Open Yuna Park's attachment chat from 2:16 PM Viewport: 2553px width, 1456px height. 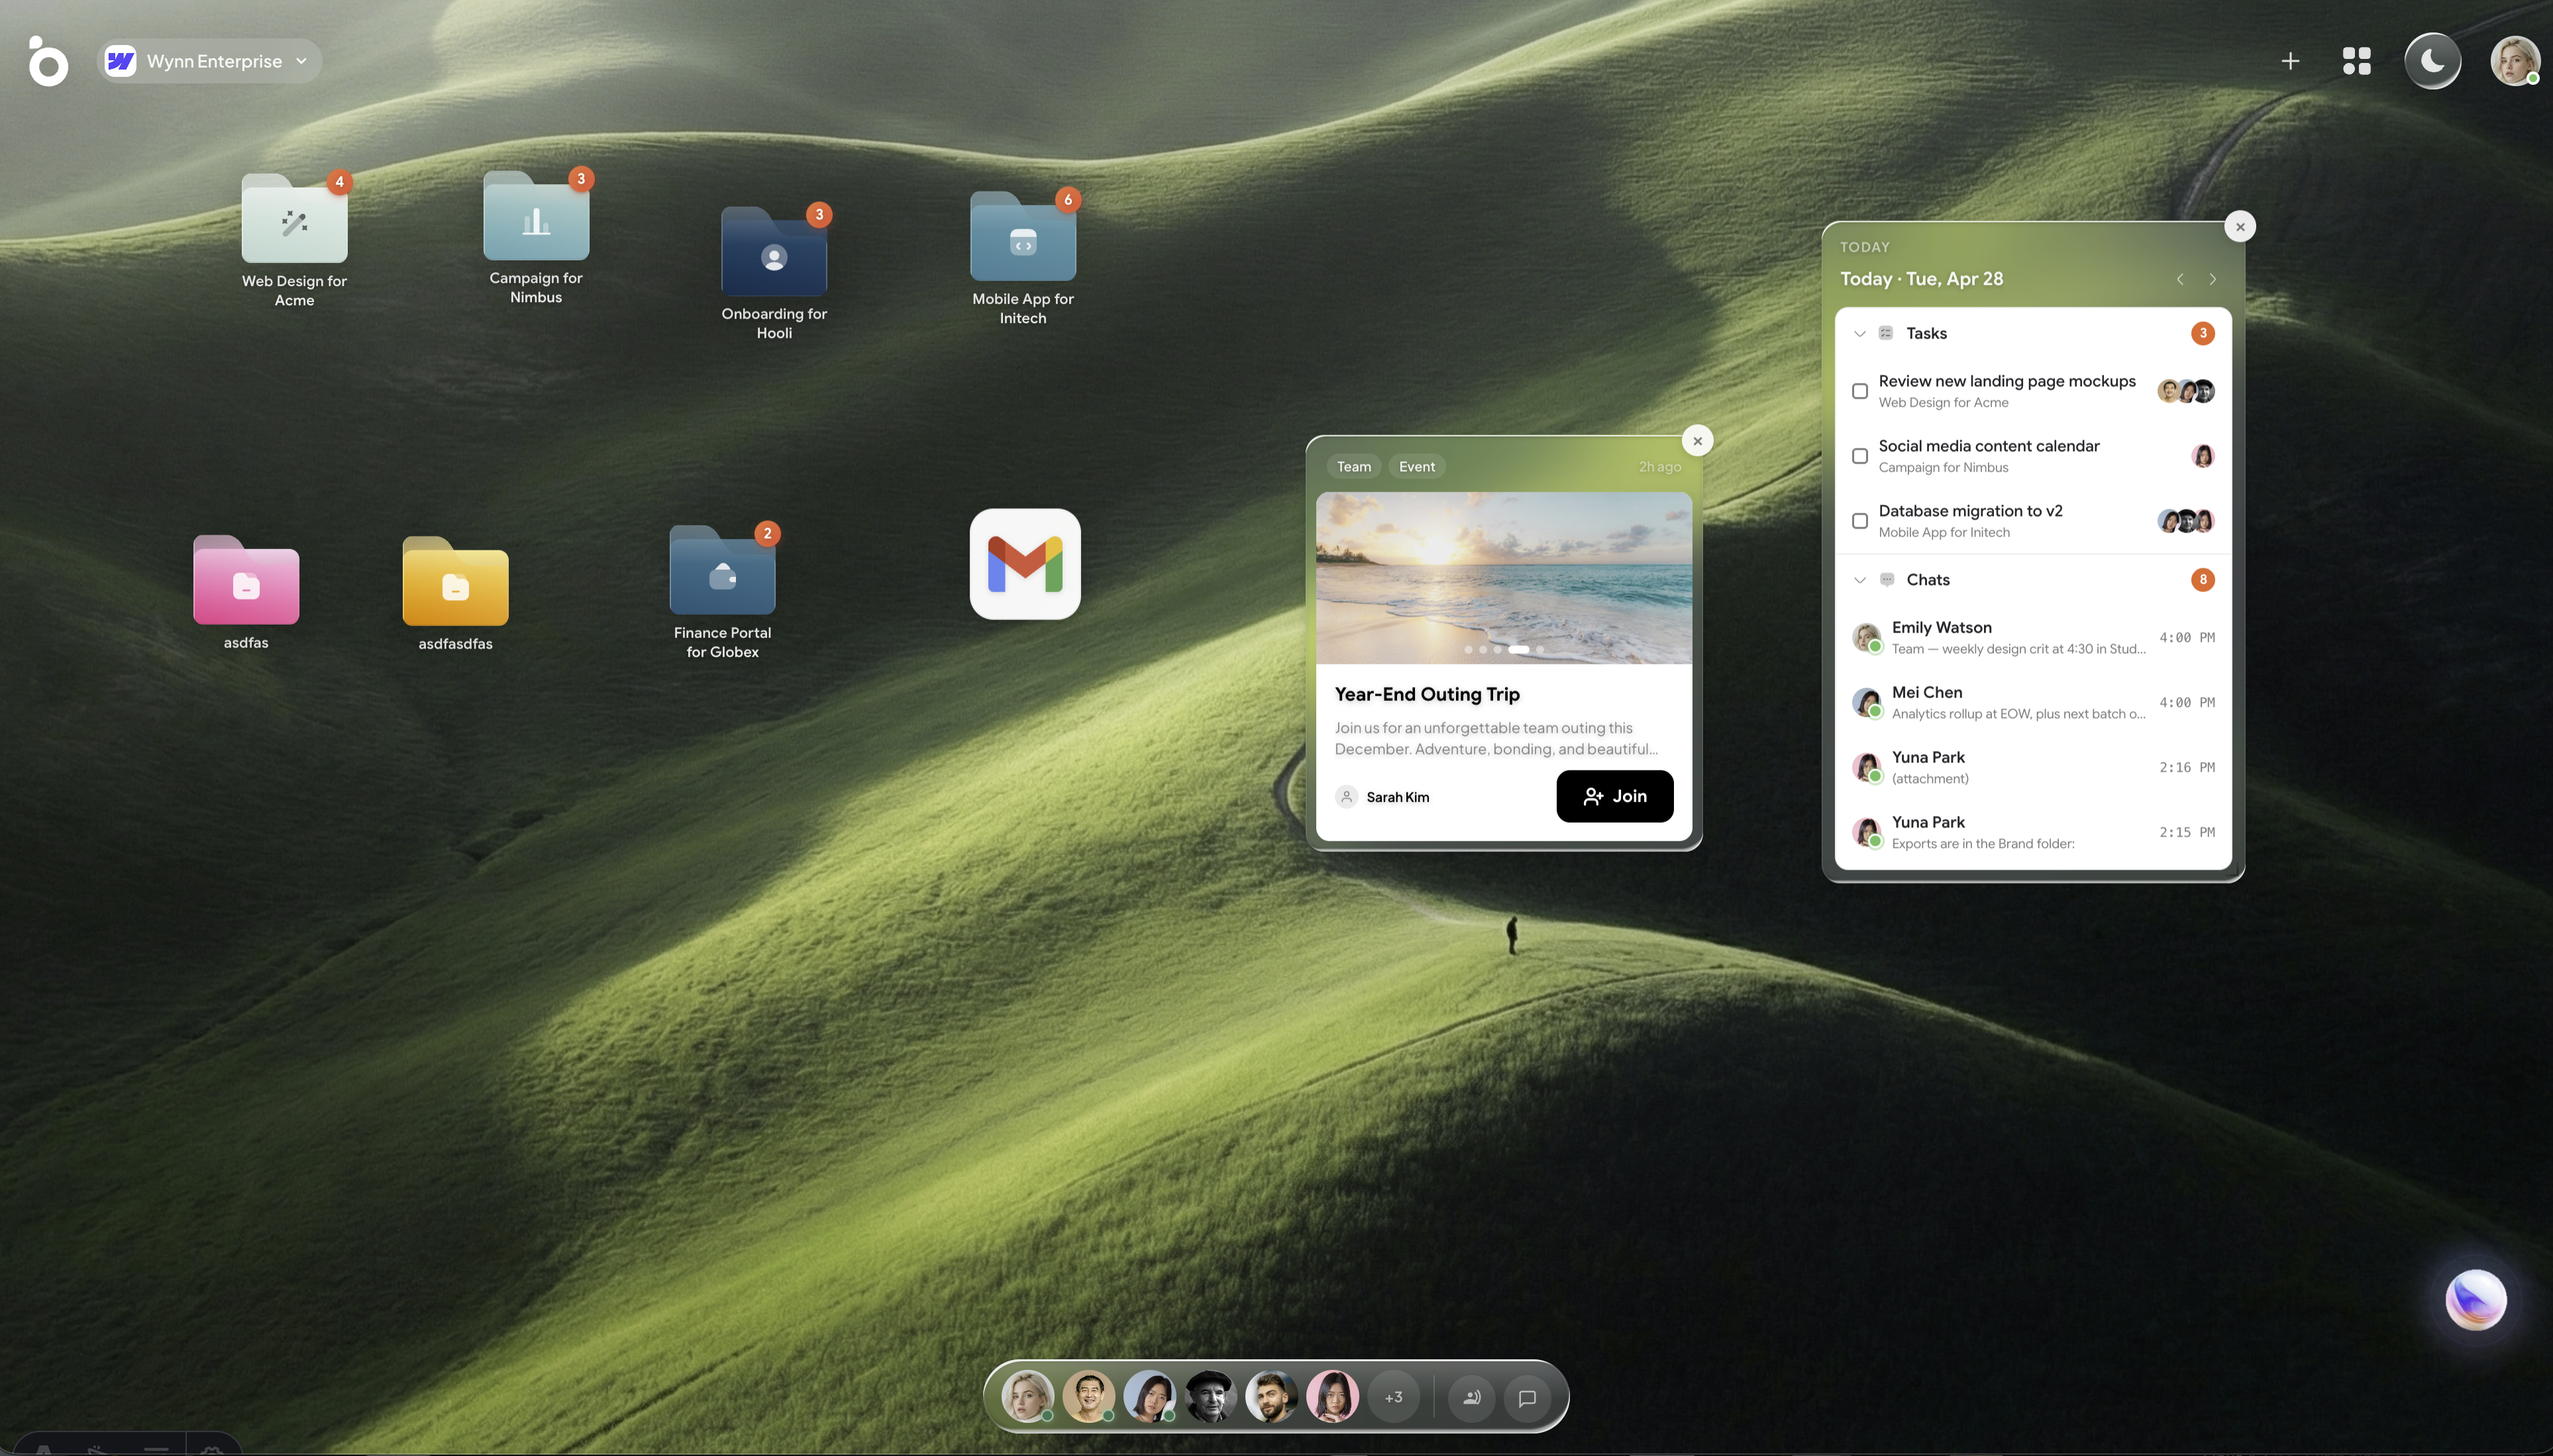(x=2033, y=767)
